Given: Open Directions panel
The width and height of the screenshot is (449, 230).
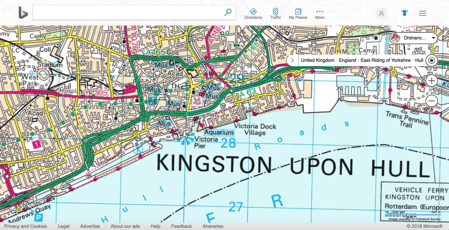Looking at the screenshot, I should [253, 14].
